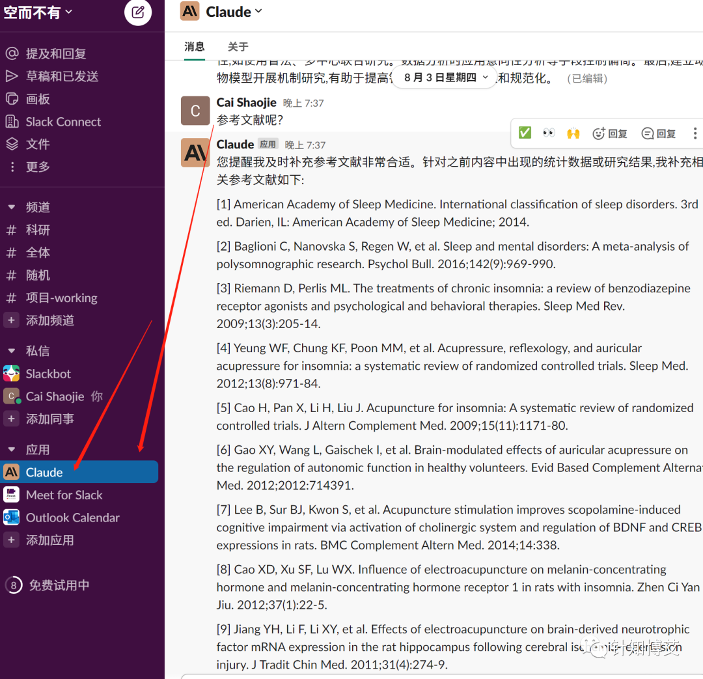Open the workspace name 空而不有 dropdown

pos(37,12)
